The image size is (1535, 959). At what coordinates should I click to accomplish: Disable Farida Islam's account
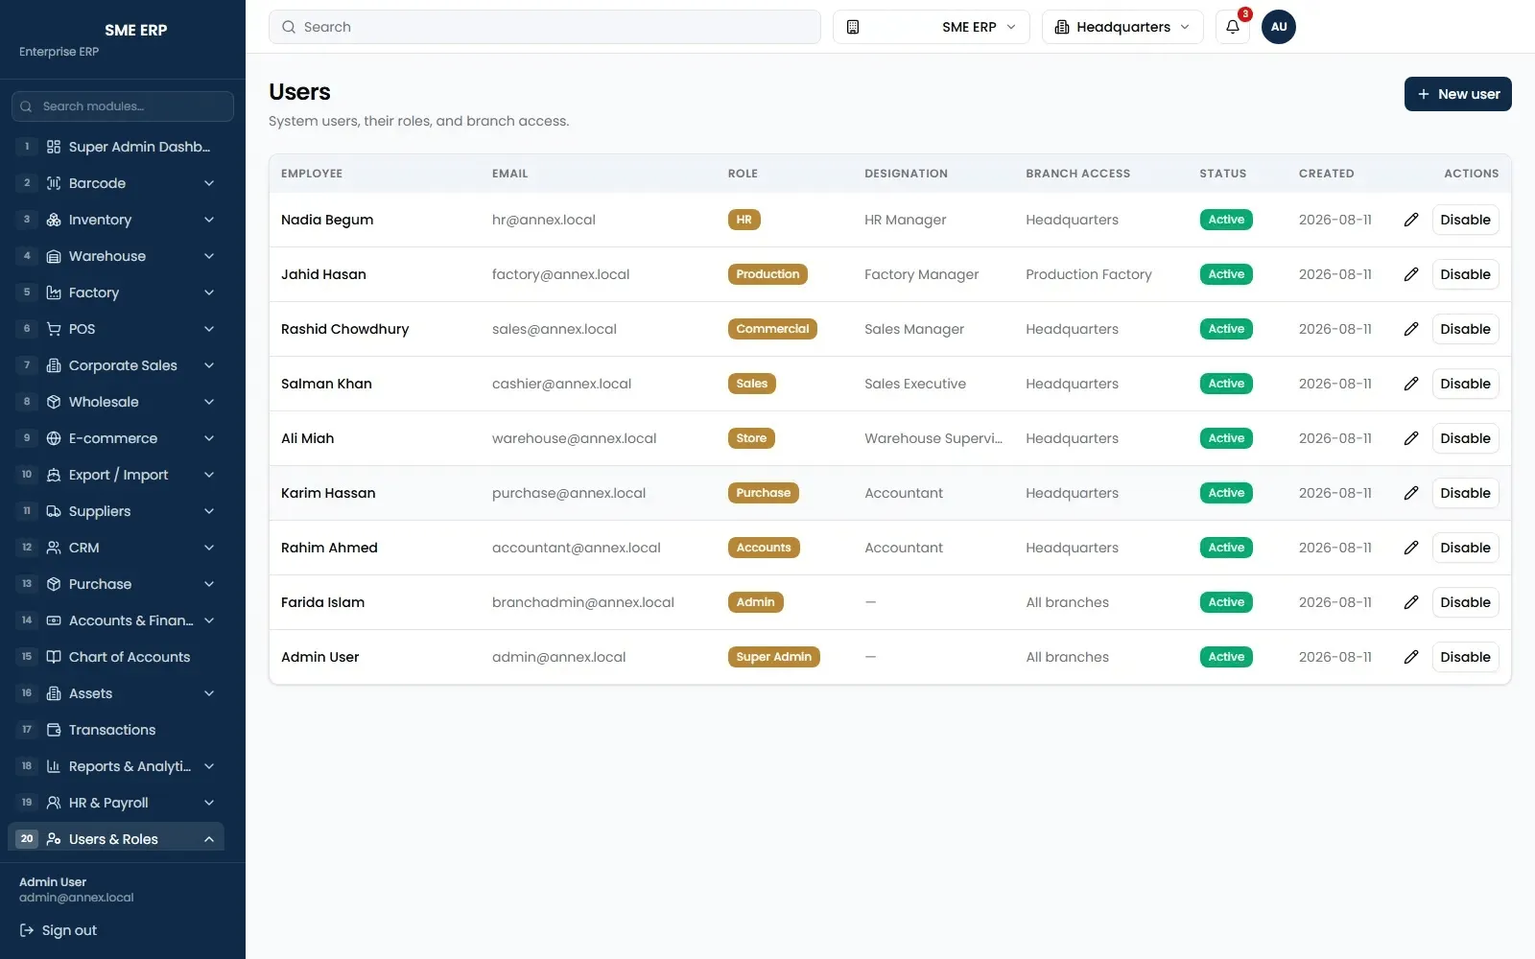[1465, 602]
